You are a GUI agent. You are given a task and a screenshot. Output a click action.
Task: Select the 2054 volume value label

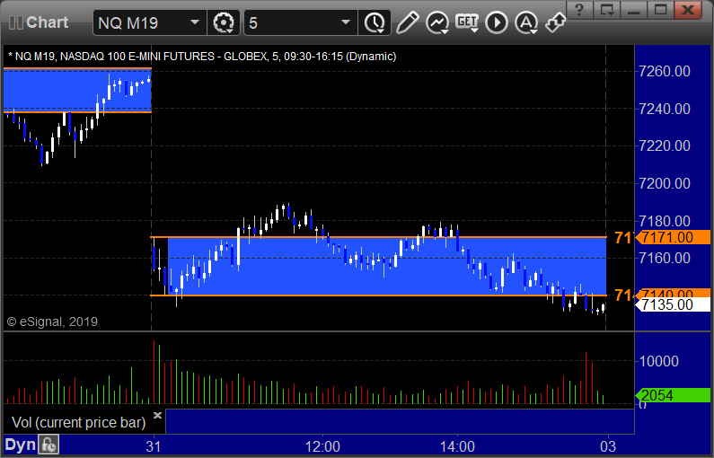[673, 395]
